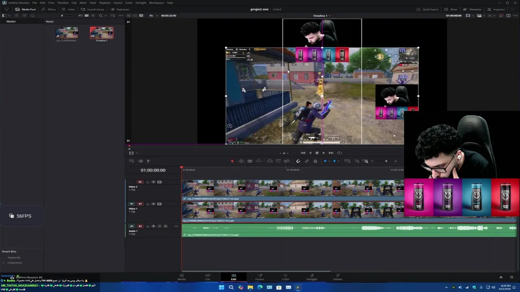Toggle the Mixer panel

point(451,9)
